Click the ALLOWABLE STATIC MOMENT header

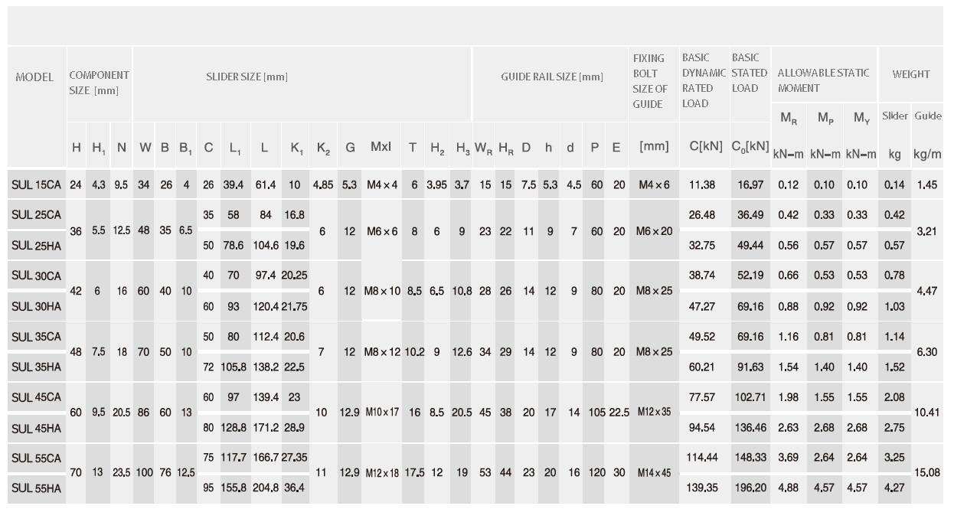(x=823, y=80)
